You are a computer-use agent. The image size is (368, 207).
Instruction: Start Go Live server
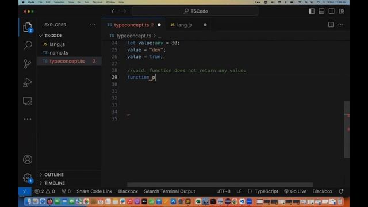click(x=295, y=191)
